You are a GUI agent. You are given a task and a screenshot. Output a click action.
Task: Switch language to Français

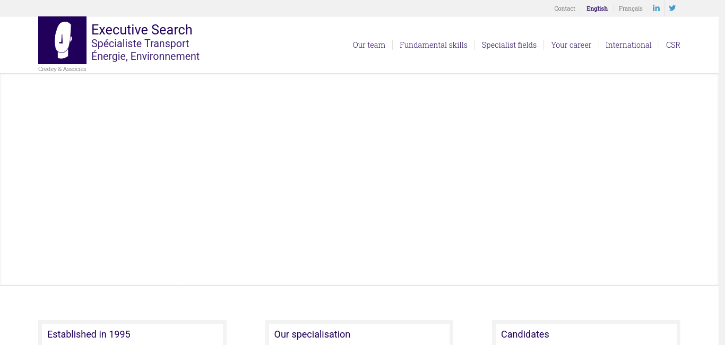click(631, 8)
